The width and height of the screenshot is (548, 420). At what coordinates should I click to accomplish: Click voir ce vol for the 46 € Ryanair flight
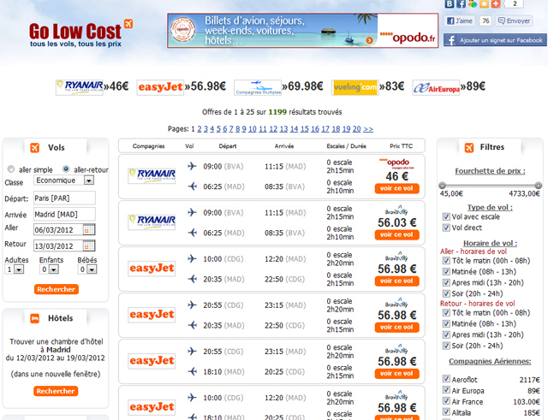[396, 188]
